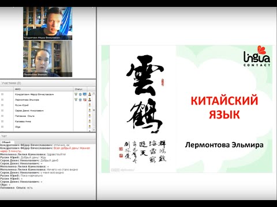Click user role icon for Кондратович Фёдор
Viewport: 277px width, 207px height.
pos(89,94)
